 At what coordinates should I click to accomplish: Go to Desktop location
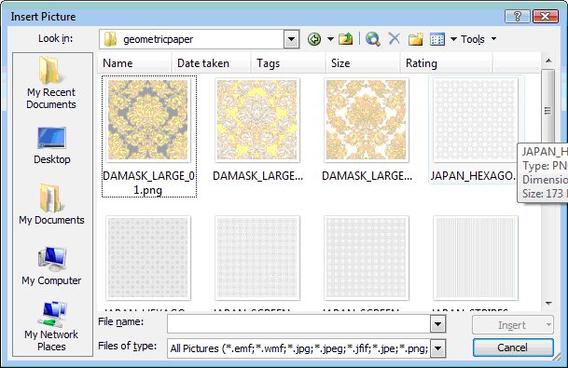click(x=52, y=145)
